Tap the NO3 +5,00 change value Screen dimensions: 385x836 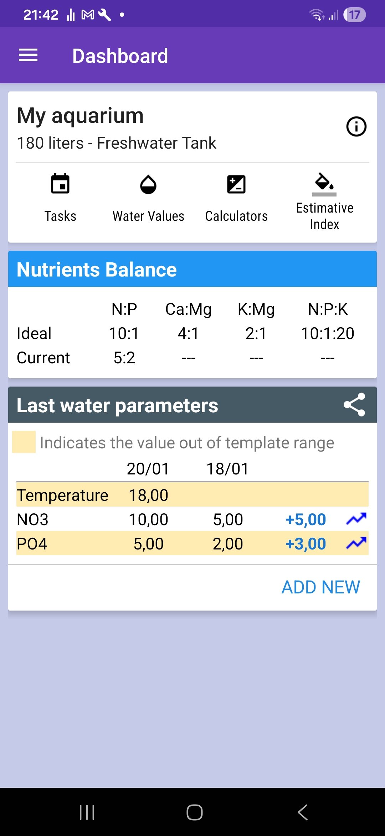(x=306, y=519)
